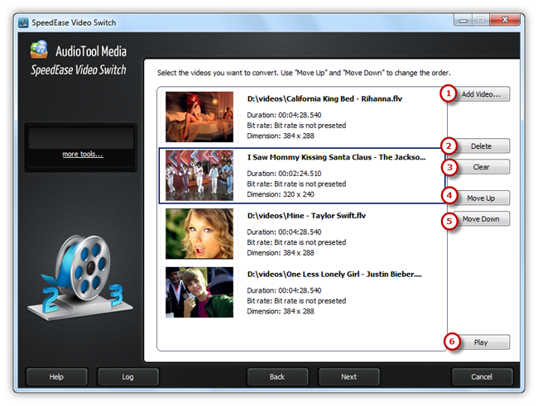Minimize the SpeedEase Video Switch window

pyautogui.click(x=464, y=20)
